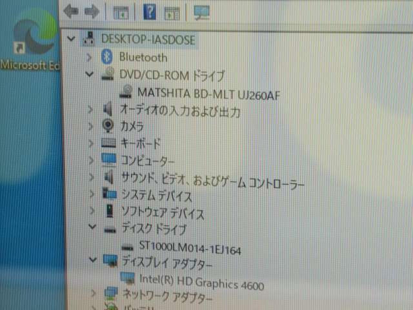This screenshot has width=413, height=310.
Task: Collapse the ディスク ドライブ category
Action: pos(92,227)
